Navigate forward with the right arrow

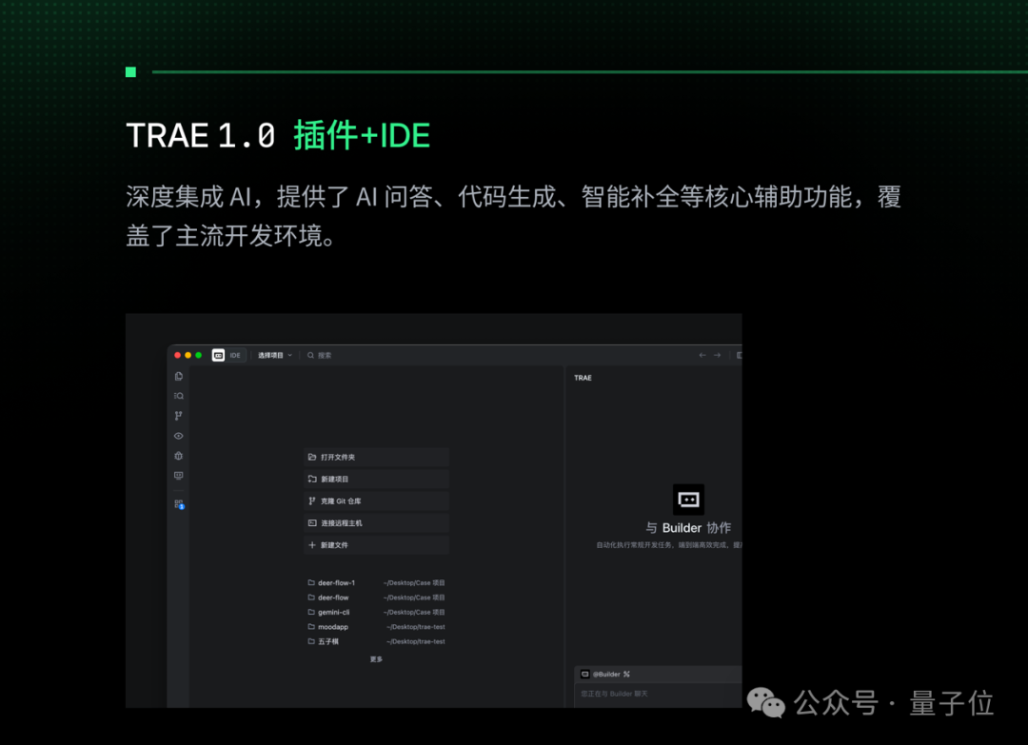pos(718,355)
